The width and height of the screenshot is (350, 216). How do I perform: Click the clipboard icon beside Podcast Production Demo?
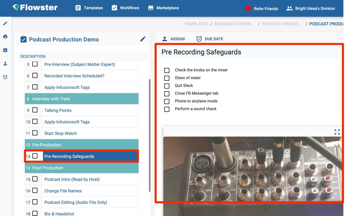[23, 39]
